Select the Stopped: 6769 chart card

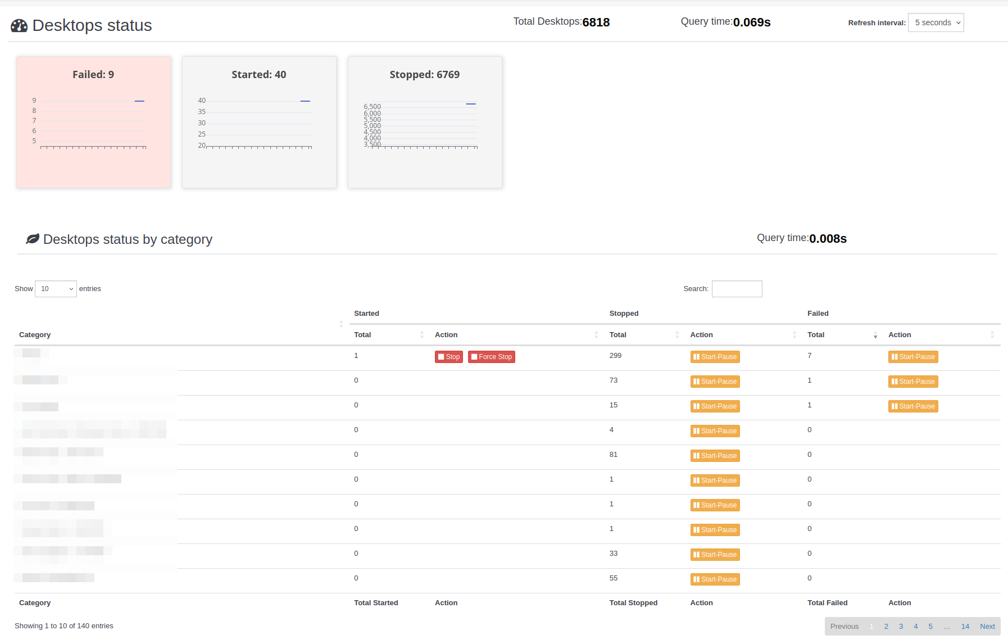click(x=425, y=122)
